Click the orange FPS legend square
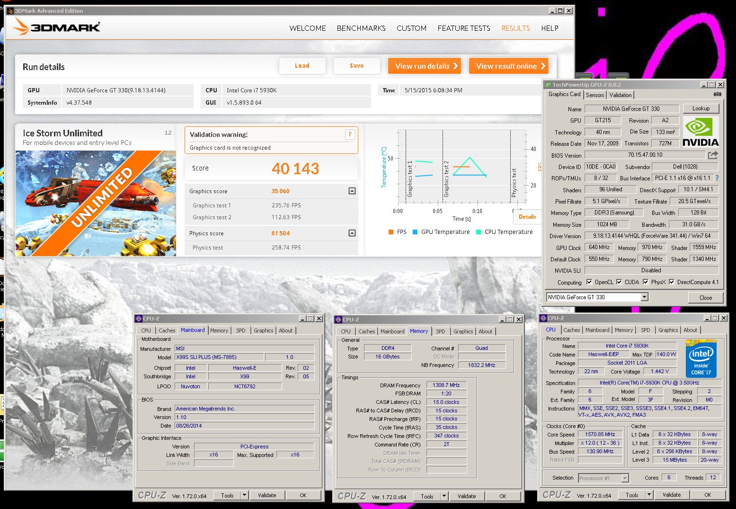The width and height of the screenshot is (736, 509). (391, 232)
